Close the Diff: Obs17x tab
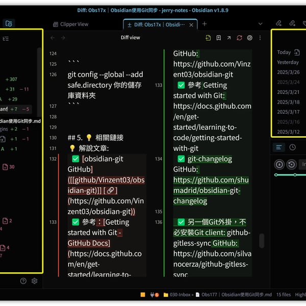The height and width of the screenshot is (306, 306). click(x=191, y=25)
